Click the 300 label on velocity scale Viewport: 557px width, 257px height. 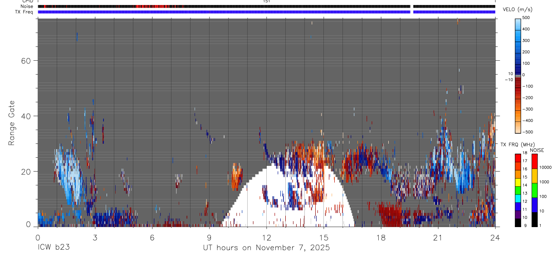[x=526, y=40]
